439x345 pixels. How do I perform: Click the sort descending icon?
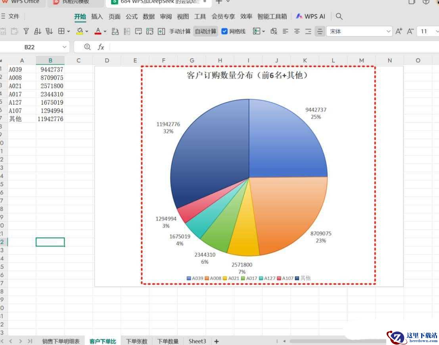click(49, 31)
